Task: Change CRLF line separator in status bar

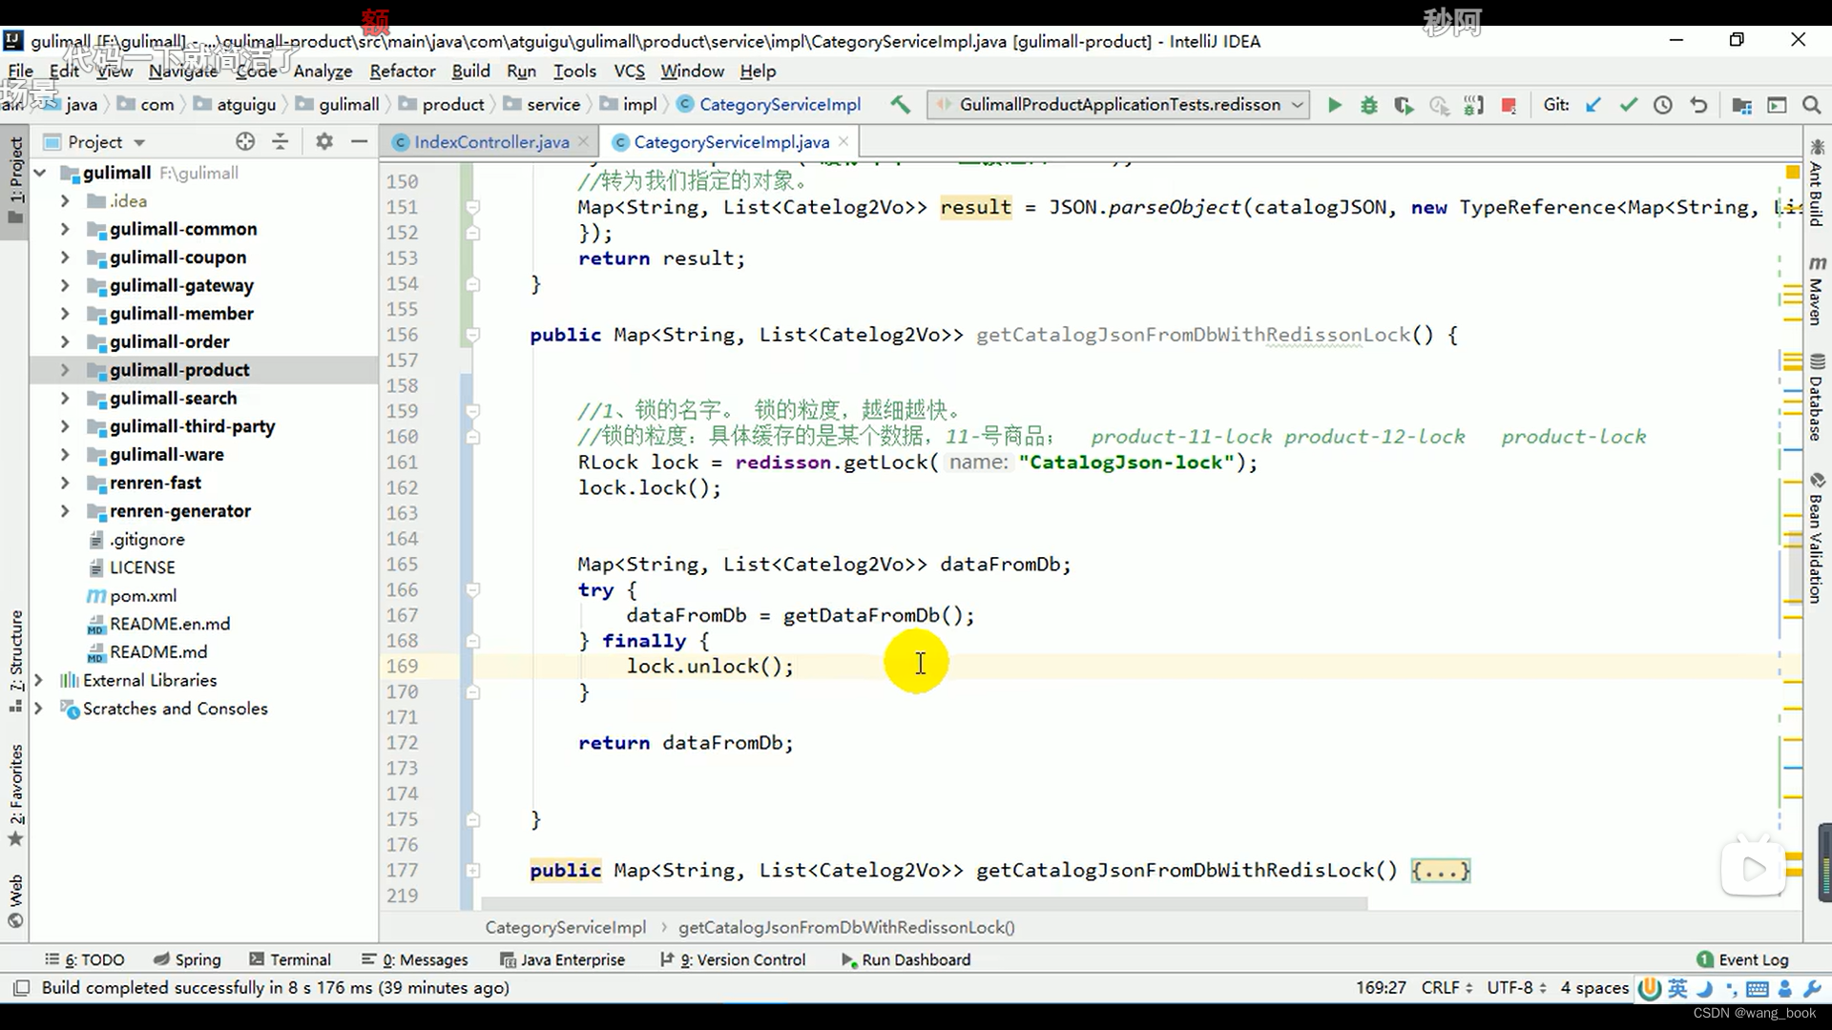Action: pyautogui.click(x=1447, y=988)
